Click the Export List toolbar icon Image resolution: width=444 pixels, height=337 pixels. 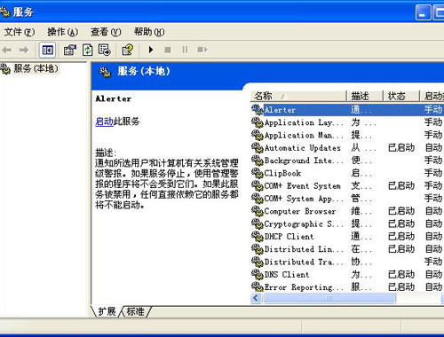pos(104,50)
